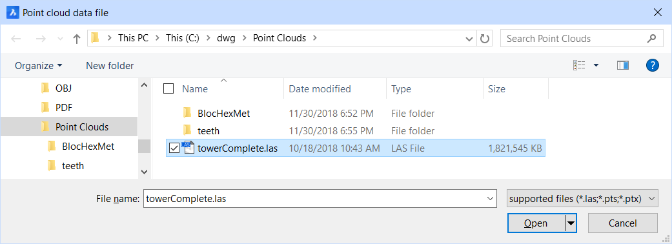The image size is (672, 244).
Task: Toggle the select-all checkbox in the header
Action: coord(168,89)
